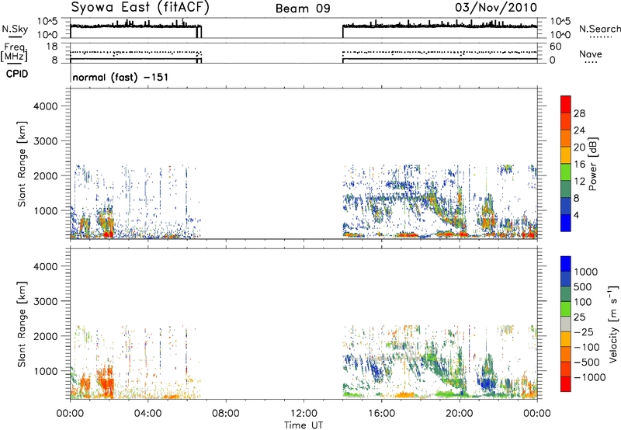Click the 1000 tick on the power panel
This screenshot has height=430, width=621.
coord(46,210)
